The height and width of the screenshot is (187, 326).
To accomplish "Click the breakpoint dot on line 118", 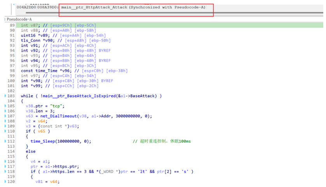I will (x=5, y=171).
